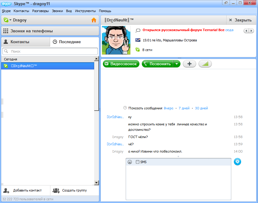Click the plus add people button
258x203 pixels.
click(x=190, y=64)
